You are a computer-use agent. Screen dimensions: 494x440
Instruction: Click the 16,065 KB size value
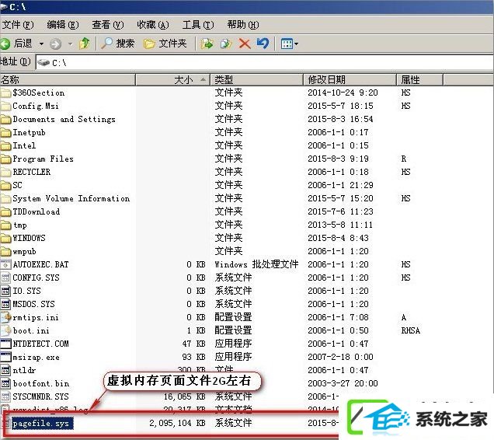pyautogui.click(x=185, y=396)
